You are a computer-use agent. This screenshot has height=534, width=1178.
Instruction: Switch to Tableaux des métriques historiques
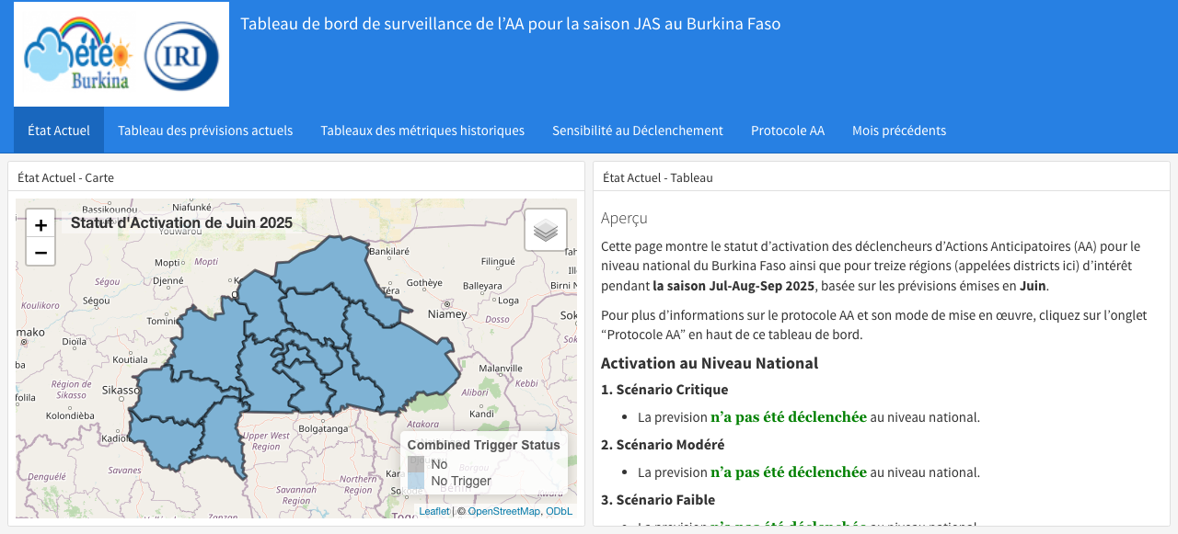pos(422,130)
